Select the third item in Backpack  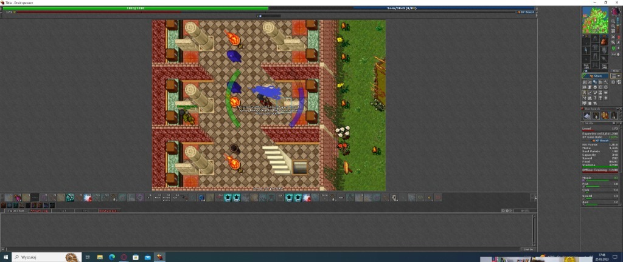[604, 116]
